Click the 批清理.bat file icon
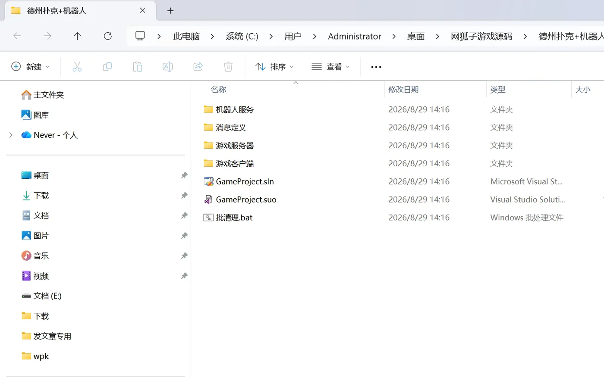 coord(208,218)
